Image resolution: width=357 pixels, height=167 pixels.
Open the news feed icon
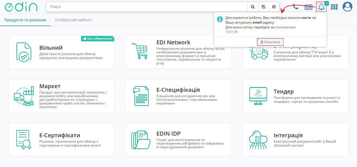coord(309,7)
